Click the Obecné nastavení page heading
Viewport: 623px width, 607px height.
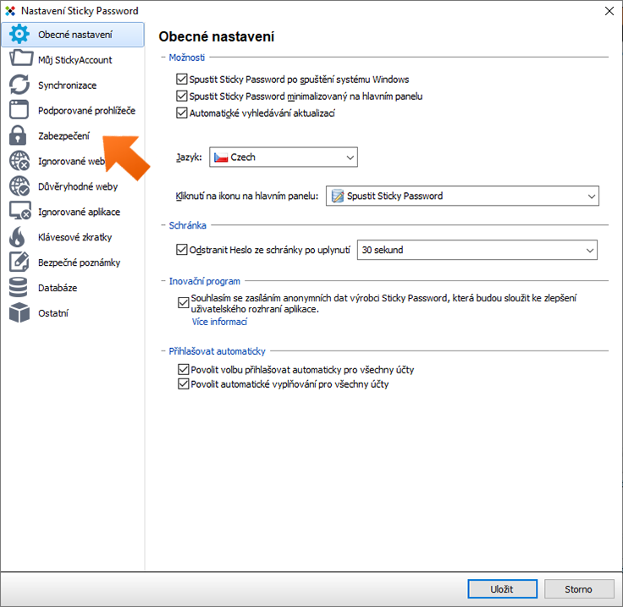(217, 36)
